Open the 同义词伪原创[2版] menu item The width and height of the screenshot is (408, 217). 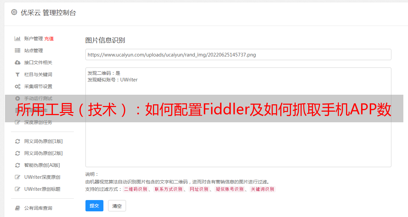(43, 153)
